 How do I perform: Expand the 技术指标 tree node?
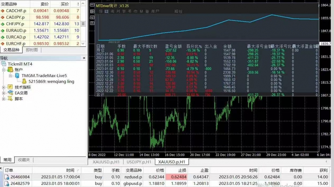[x=4, y=87]
